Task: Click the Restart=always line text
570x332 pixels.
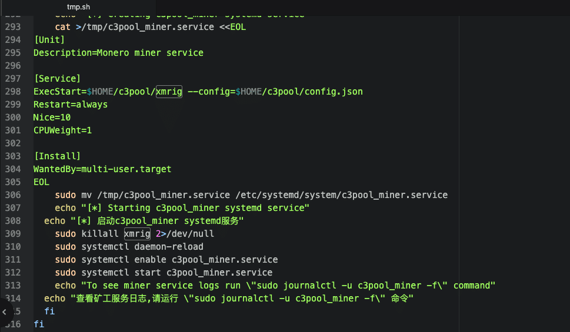Action: tap(70, 104)
